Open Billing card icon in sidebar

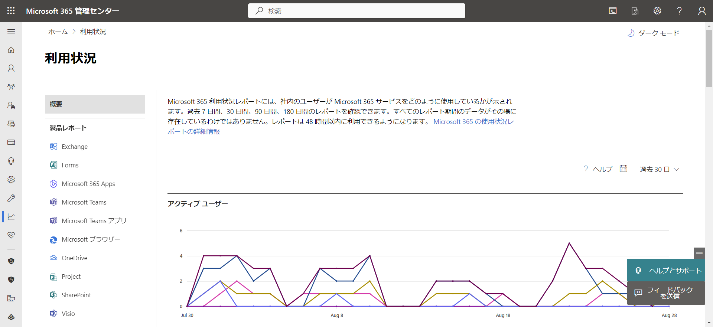point(11,143)
